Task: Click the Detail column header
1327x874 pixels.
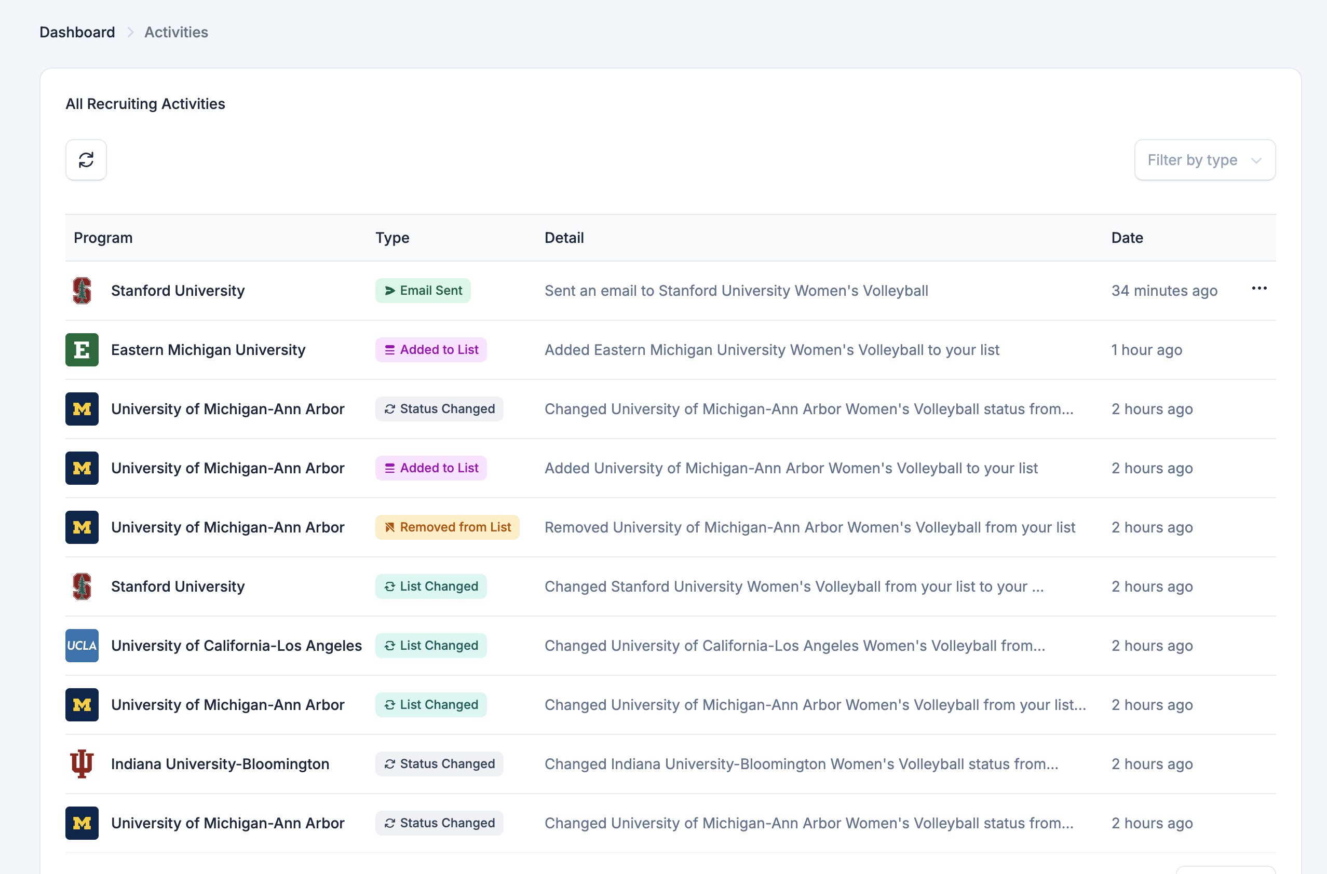Action: [564, 238]
